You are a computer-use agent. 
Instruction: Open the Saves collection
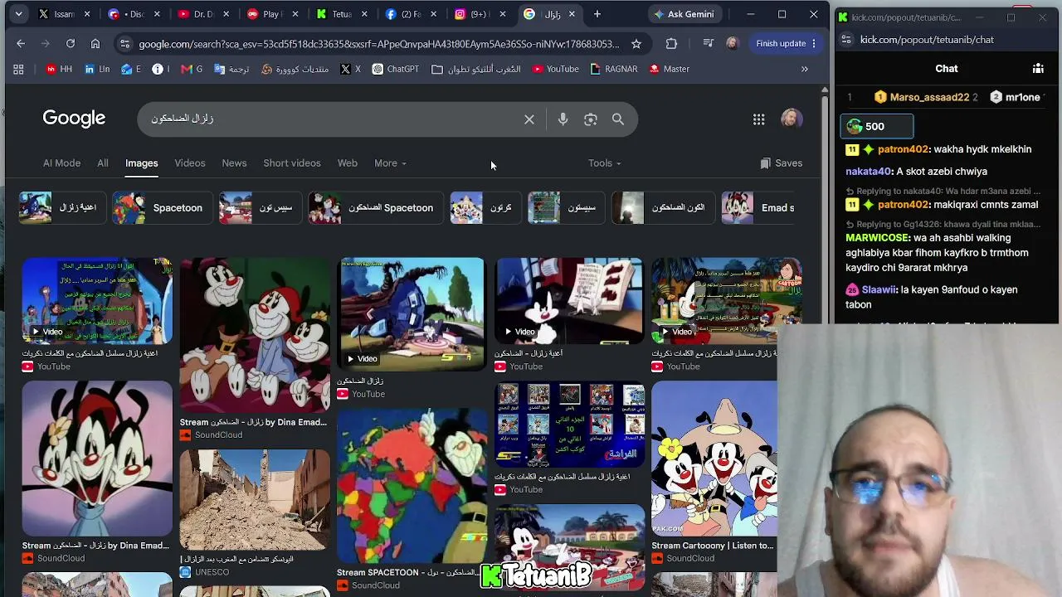coord(782,163)
